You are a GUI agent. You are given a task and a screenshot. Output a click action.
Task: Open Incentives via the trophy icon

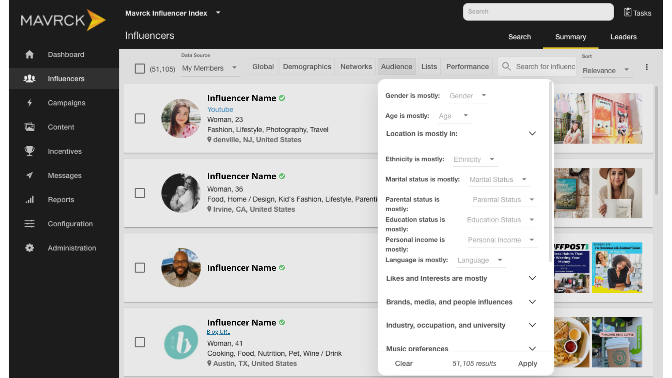[x=29, y=151]
